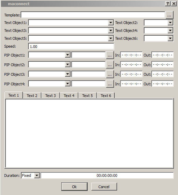Click the Cancel button
Image resolution: width=178 pixels, height=195 pixels.
[x=104, y=186]
